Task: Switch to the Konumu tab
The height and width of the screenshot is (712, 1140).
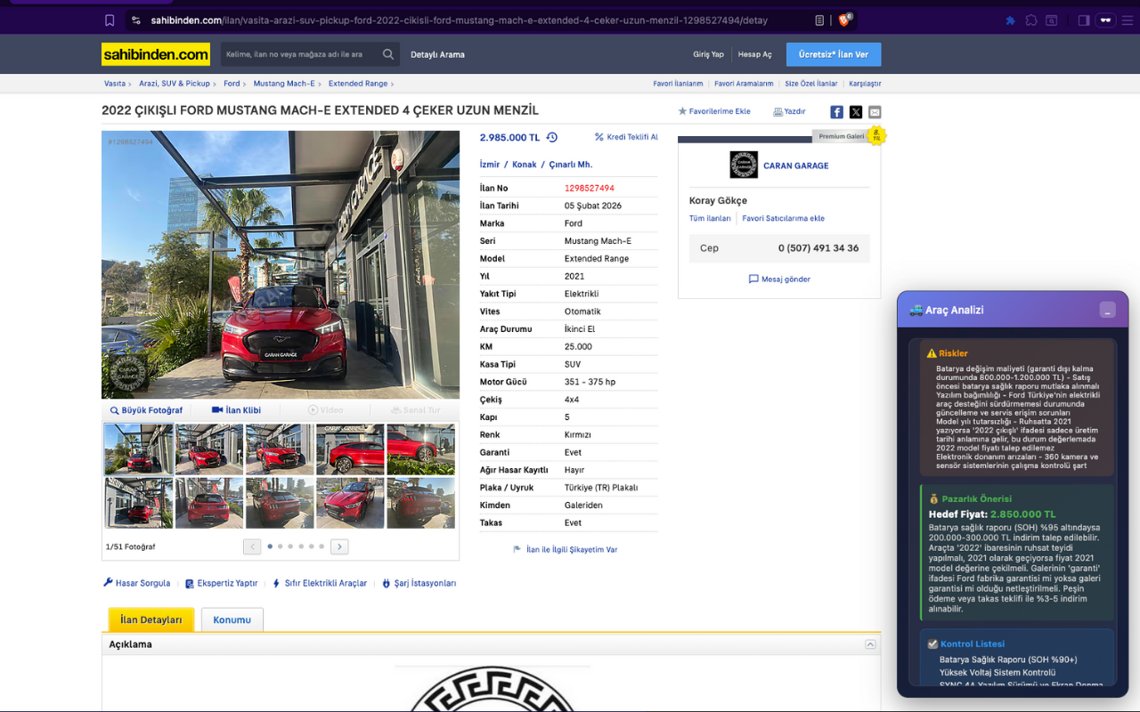Action: pos(232,619)
